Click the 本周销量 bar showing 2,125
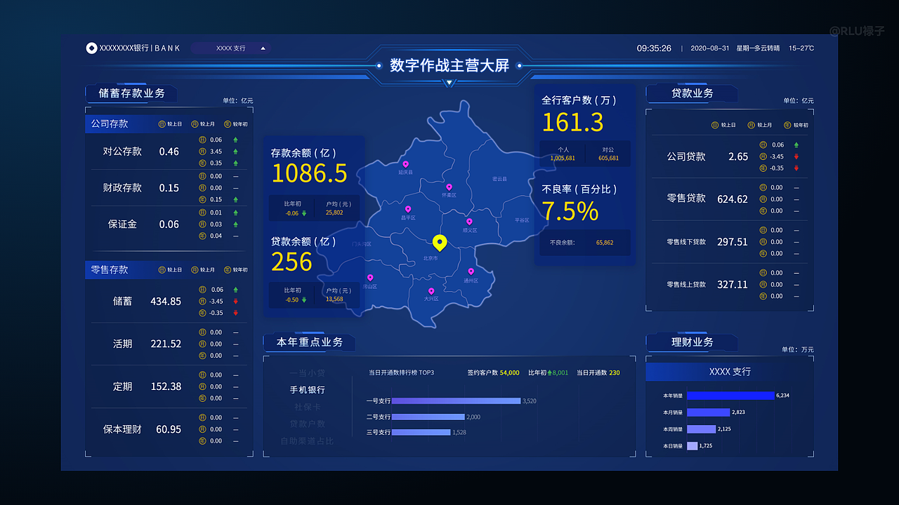The image size is (899, 505). [x=701, y=429]
